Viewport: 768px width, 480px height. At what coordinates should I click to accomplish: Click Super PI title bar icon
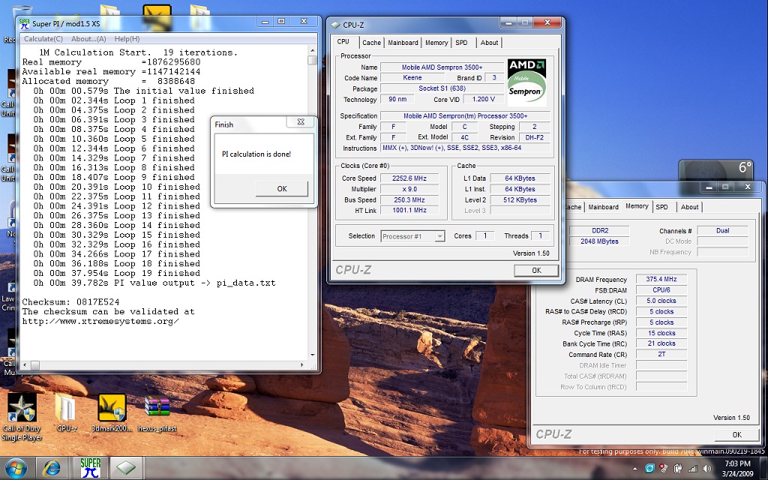25,23
